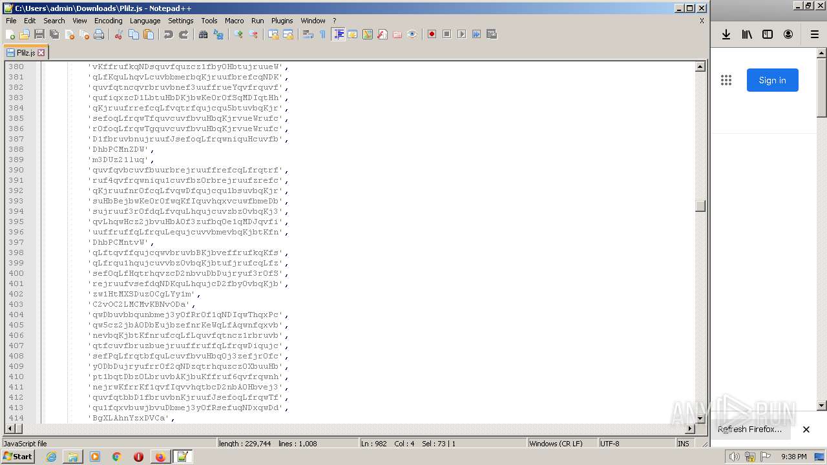827x465 pixels.
Task: Paste clipboard with Paste toolbar icon
Action: [149, 34]
